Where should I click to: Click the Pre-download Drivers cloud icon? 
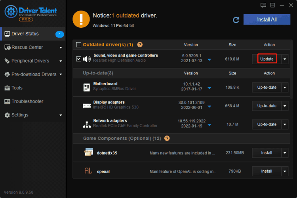tap(7, 74)
